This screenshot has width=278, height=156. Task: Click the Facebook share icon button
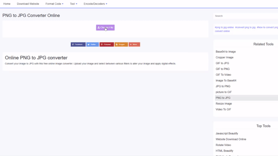[x=78, y=44]
